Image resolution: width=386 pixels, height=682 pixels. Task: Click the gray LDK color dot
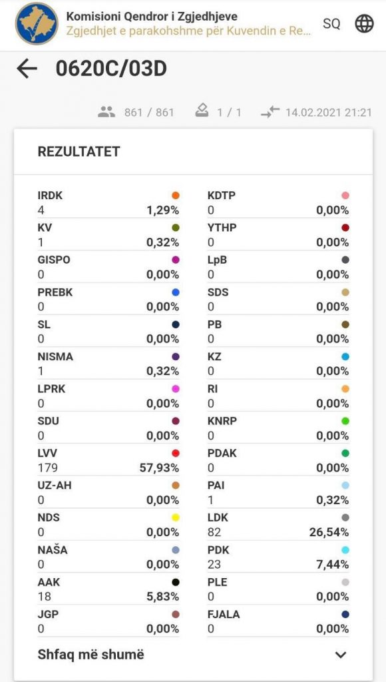(x=345, y=517)
